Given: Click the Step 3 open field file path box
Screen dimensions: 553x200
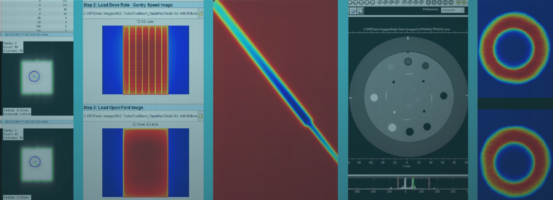Looking at the screenshot, I should (x=140, y=116).
